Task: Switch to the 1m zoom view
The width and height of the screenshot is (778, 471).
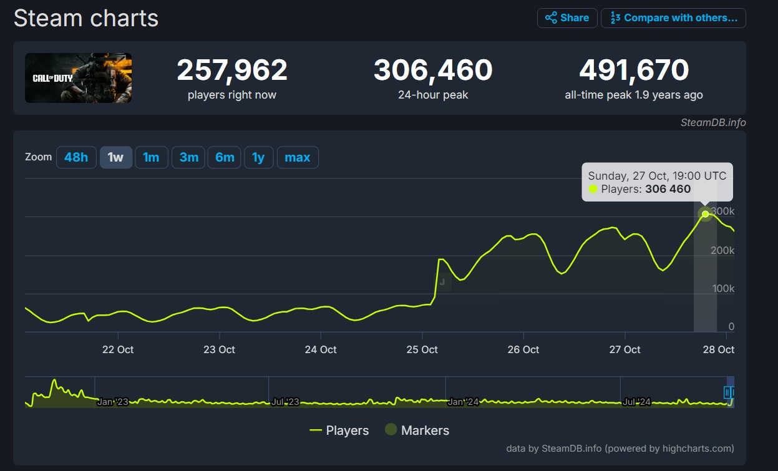Action: (x=152, y=157)
